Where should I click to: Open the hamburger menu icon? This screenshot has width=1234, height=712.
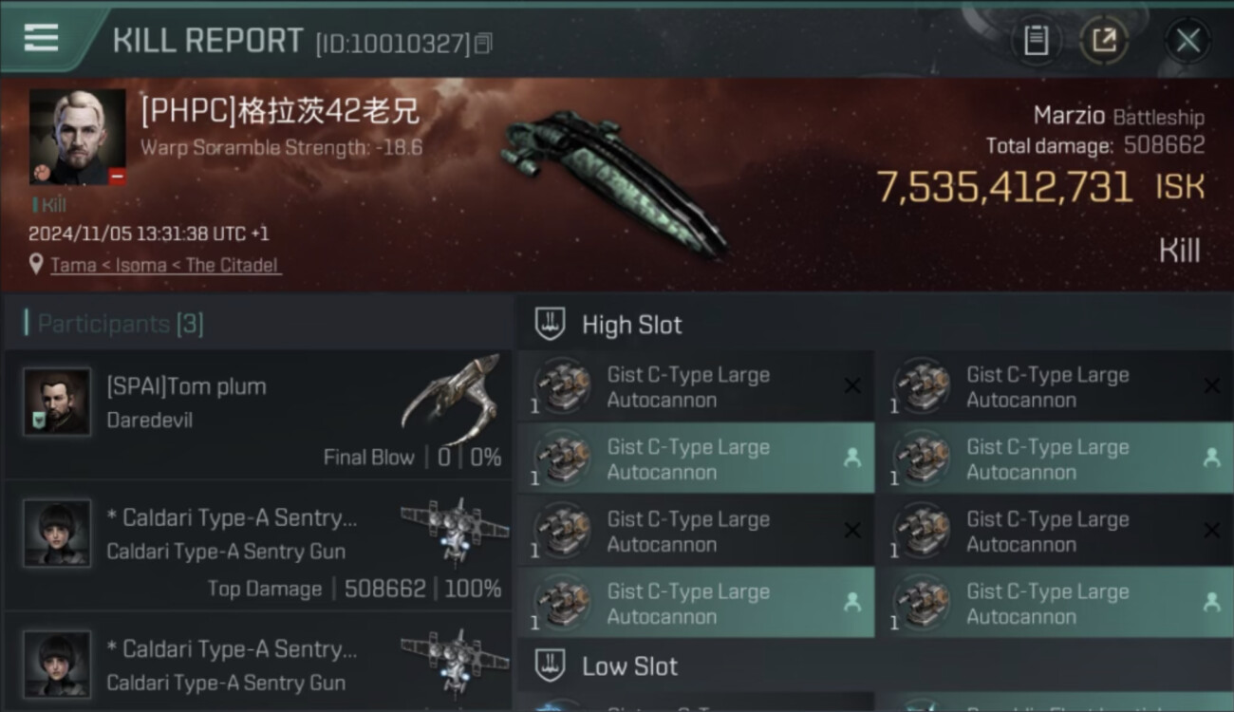point(41,37)
